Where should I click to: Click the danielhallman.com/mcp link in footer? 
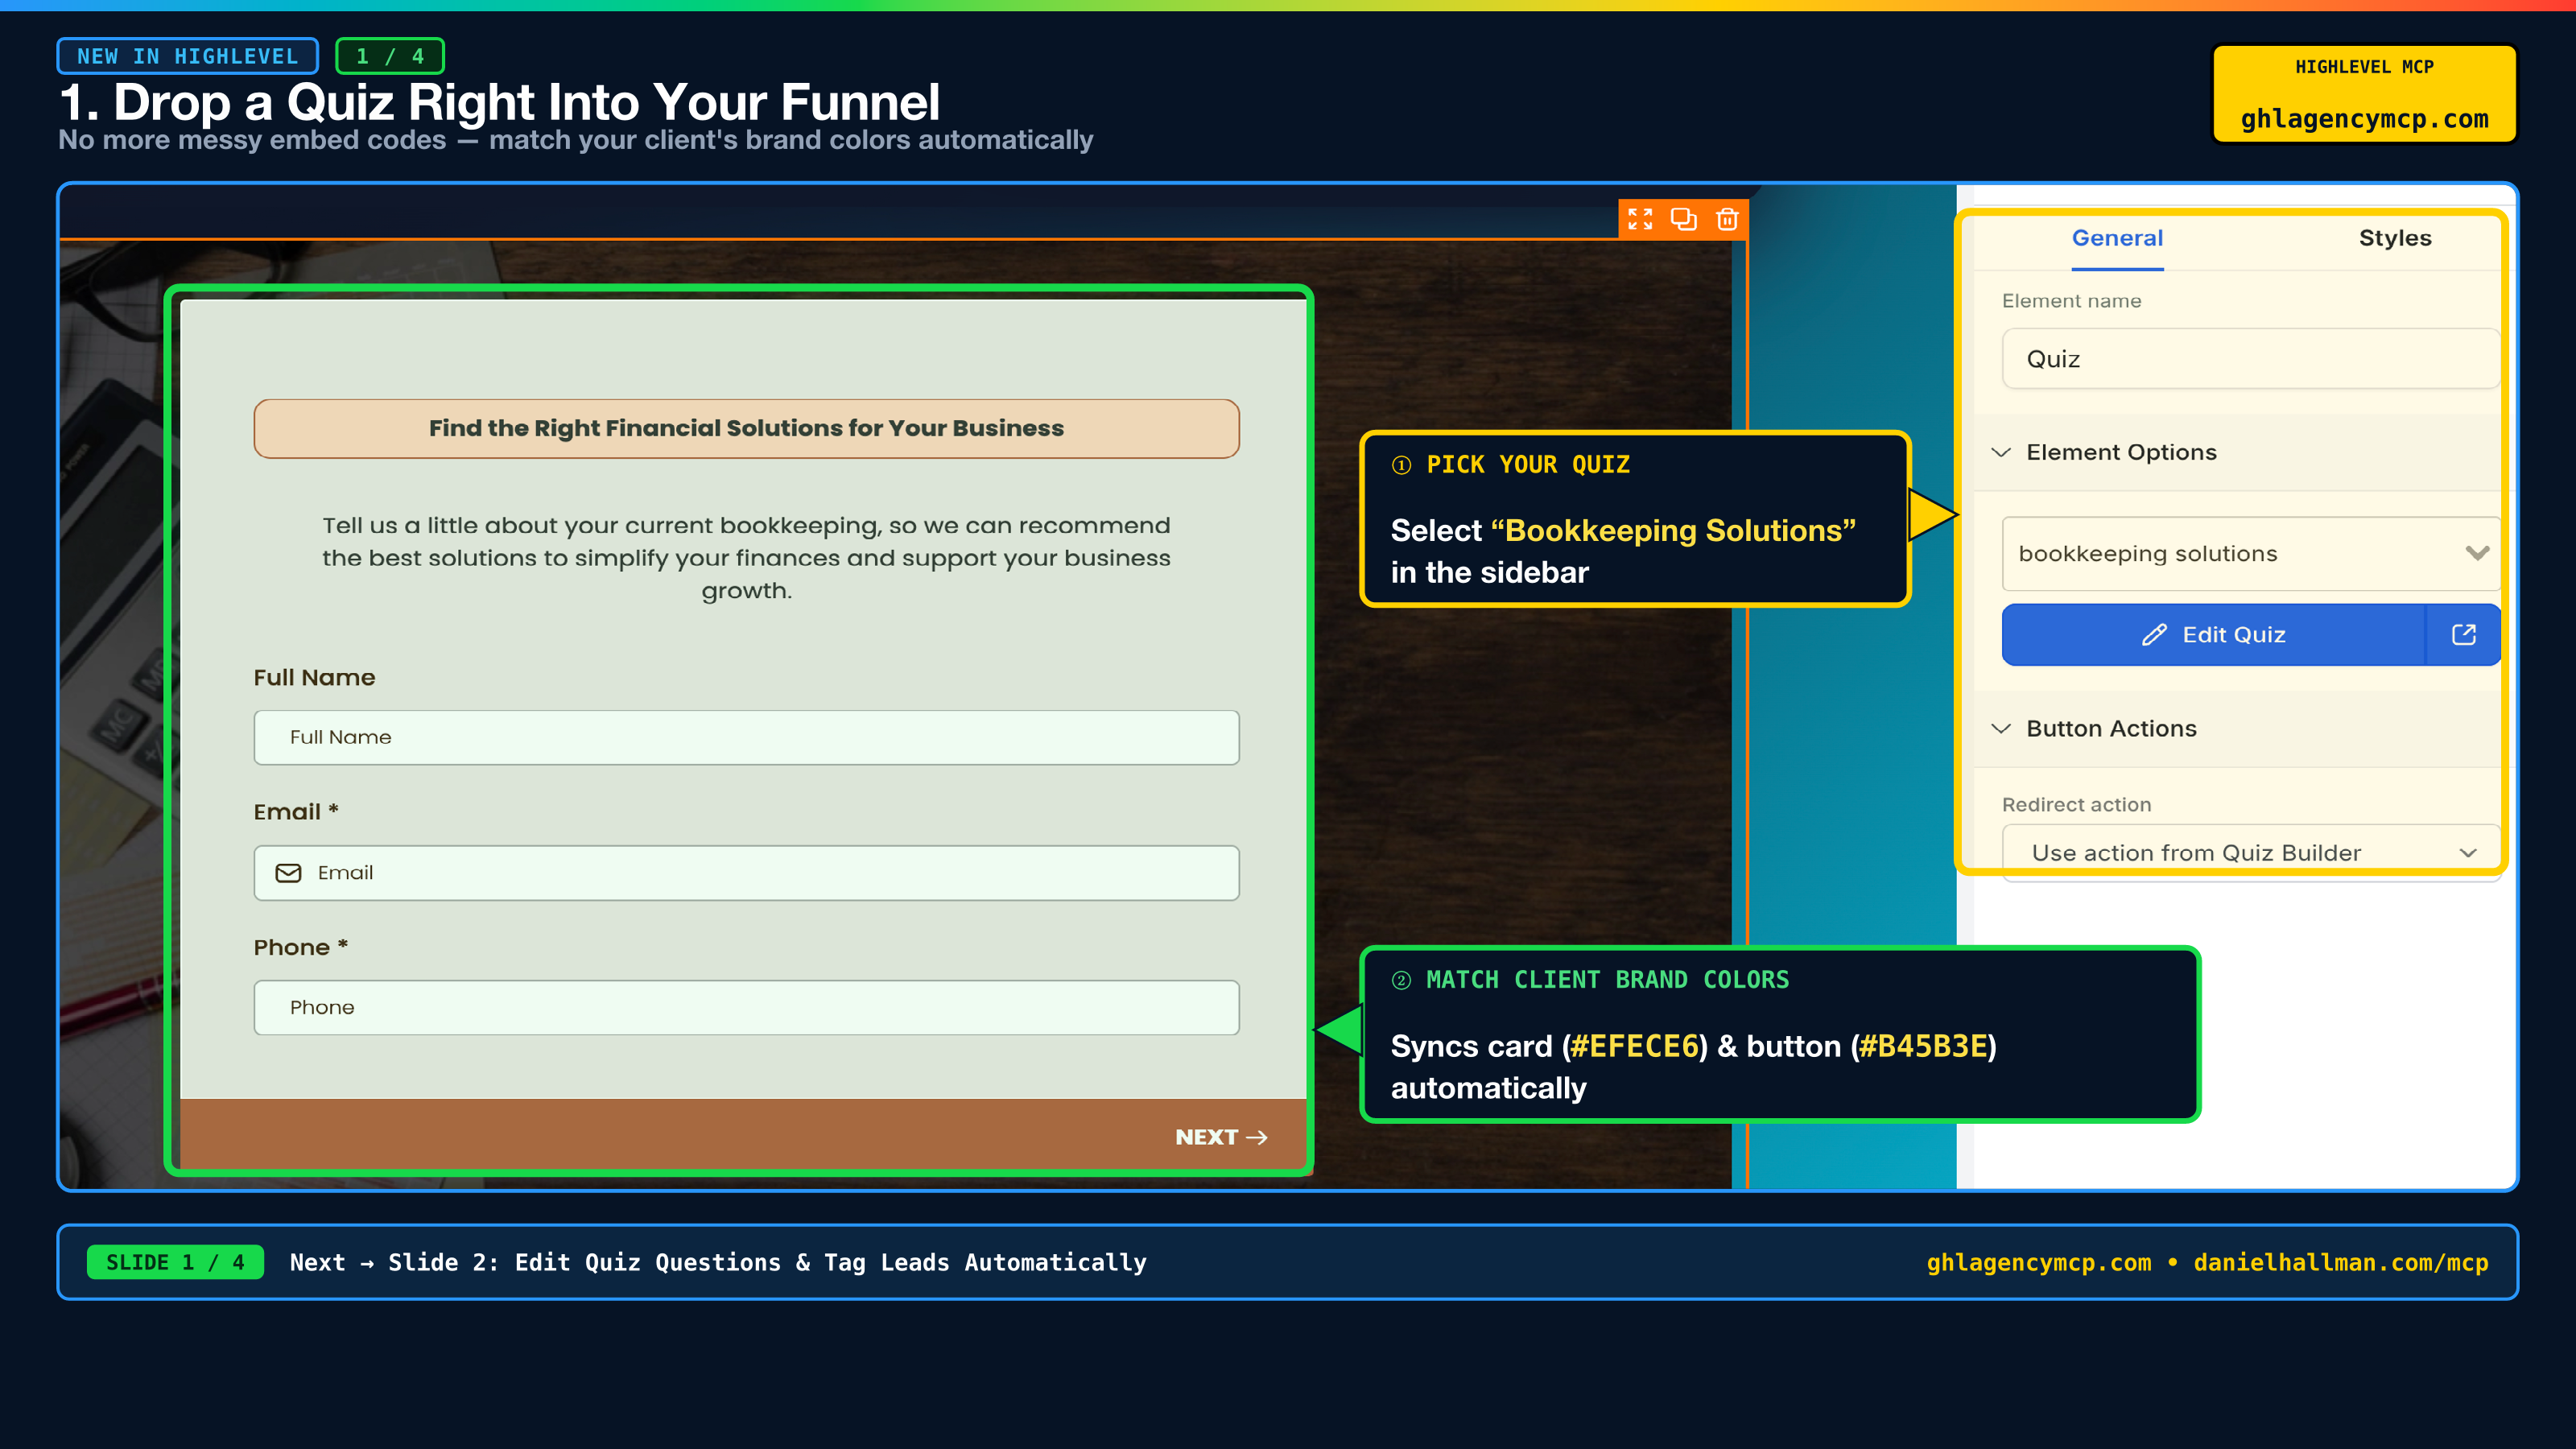[2341, 1262]
